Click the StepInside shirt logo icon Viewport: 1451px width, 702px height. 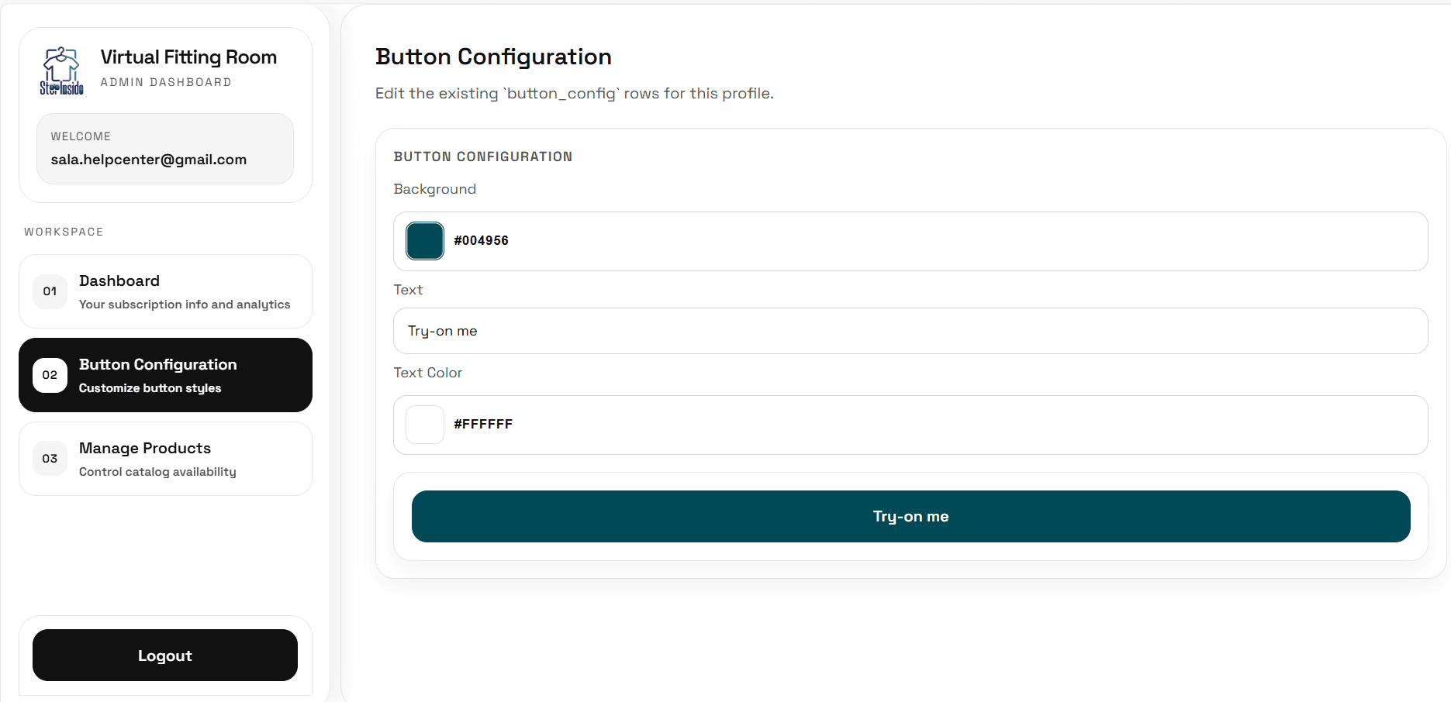click(x=61, y=71)
